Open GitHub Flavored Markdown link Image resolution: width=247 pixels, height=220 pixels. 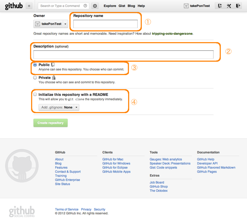click(x=216, y=168)
